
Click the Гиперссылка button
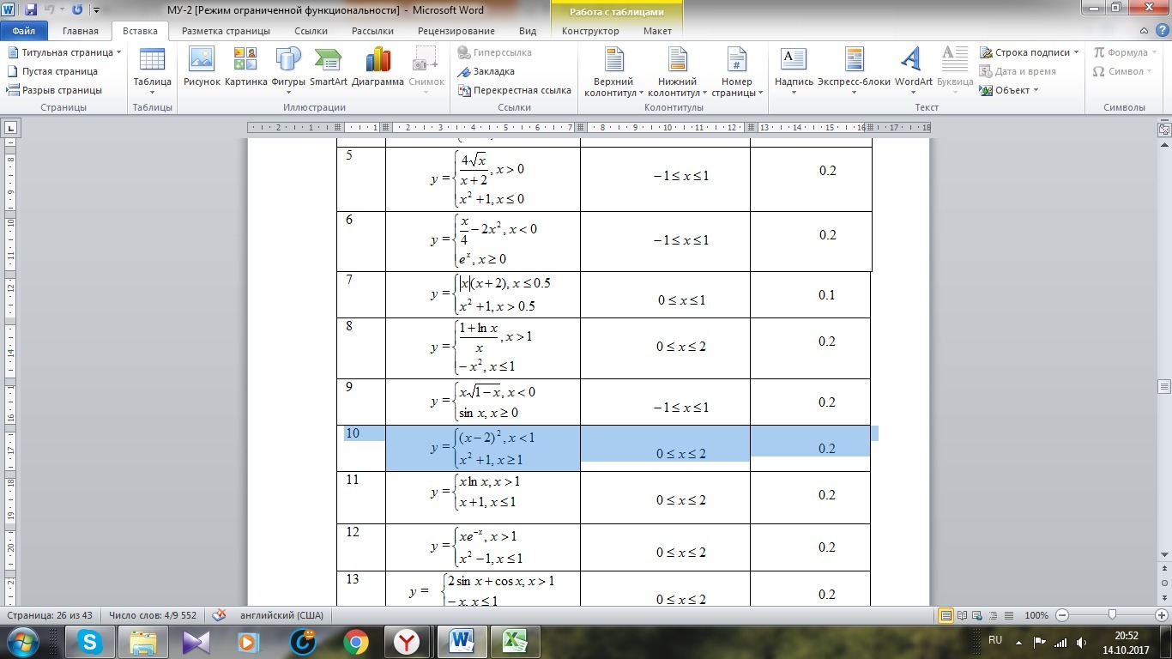495,52
